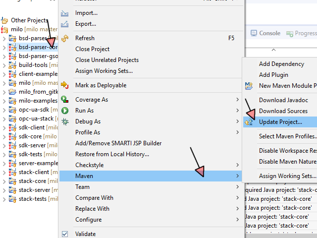Click the Import icon in context menu
Viewport: 317px width, 238px height.
point(65,13)
